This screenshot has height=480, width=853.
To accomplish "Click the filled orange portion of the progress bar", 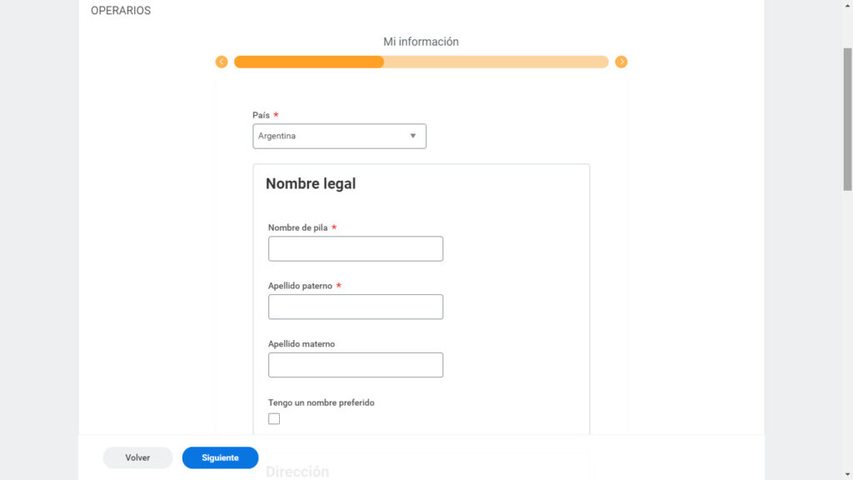I will tap(308, 62).
